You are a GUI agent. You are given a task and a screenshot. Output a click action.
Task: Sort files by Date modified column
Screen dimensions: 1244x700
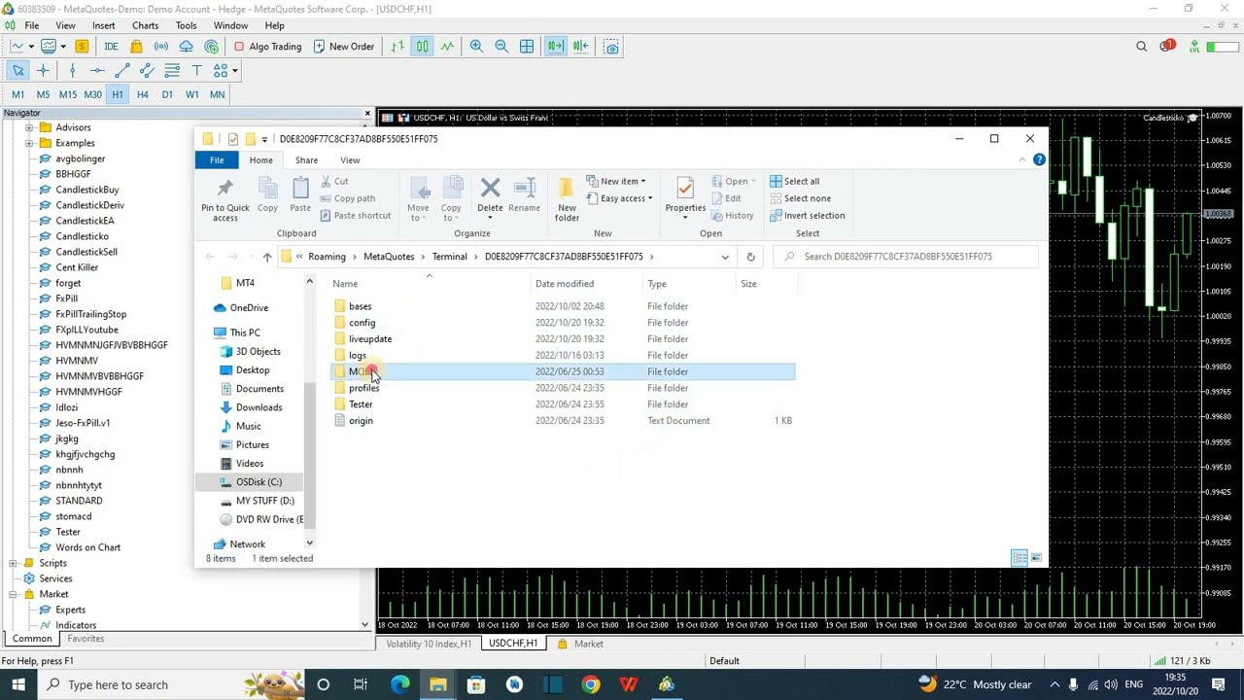(565, 284)
